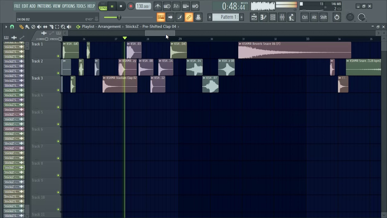Open clip menu arrow of KSH..07 clip

tap(204, 78)
